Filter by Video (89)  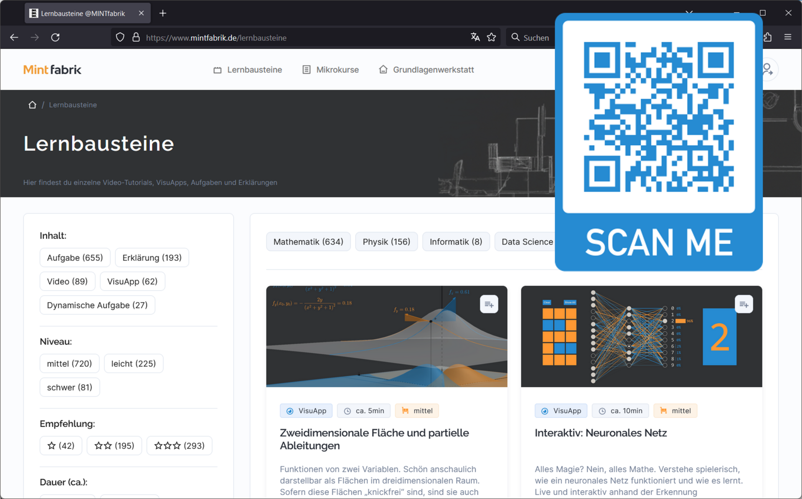[x=67, y=282]
